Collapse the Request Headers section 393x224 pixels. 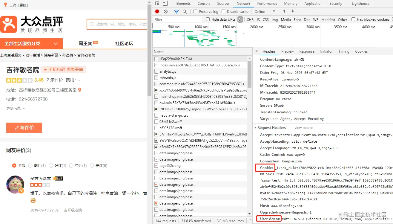pyautogui.click(x=256, y=128)
